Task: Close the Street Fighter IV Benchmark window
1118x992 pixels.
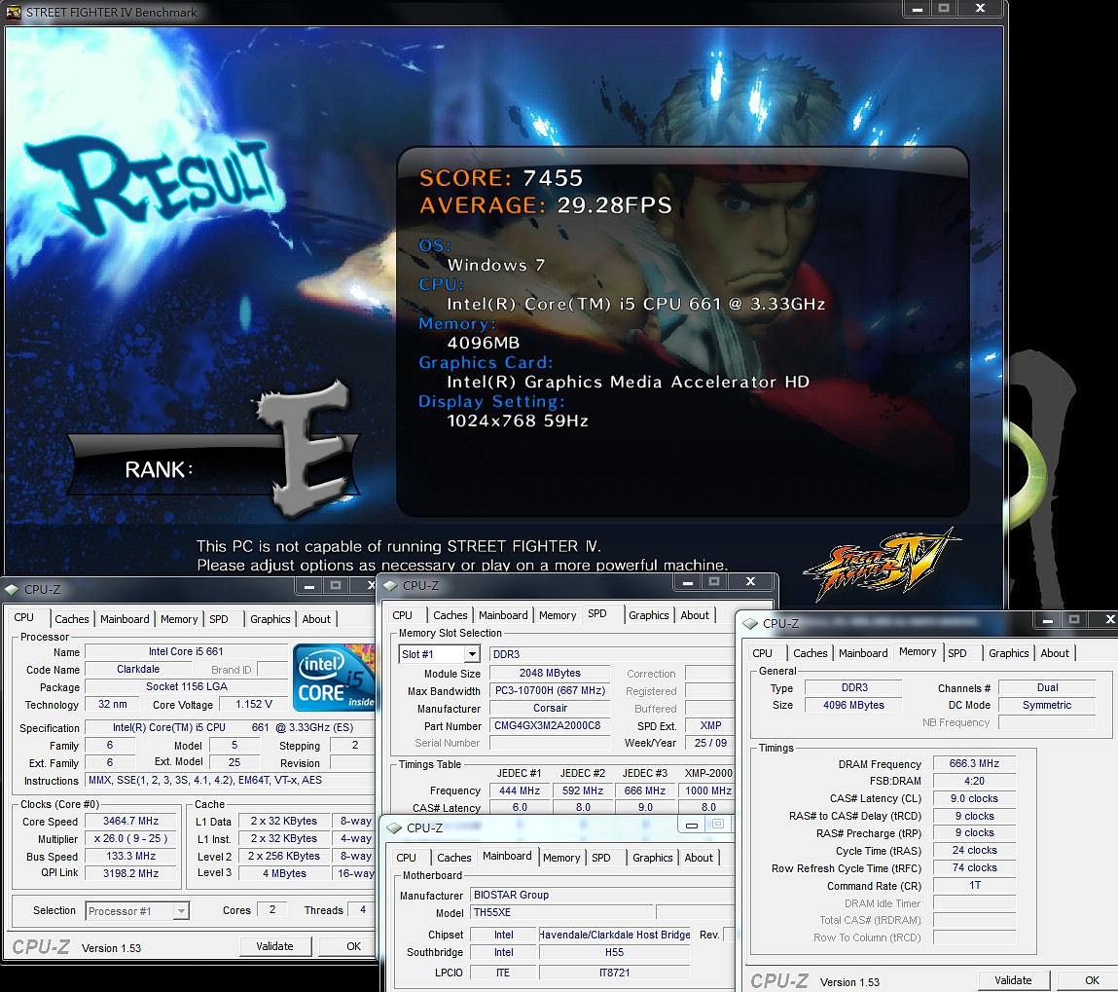Action: click(x=981, y=9)
